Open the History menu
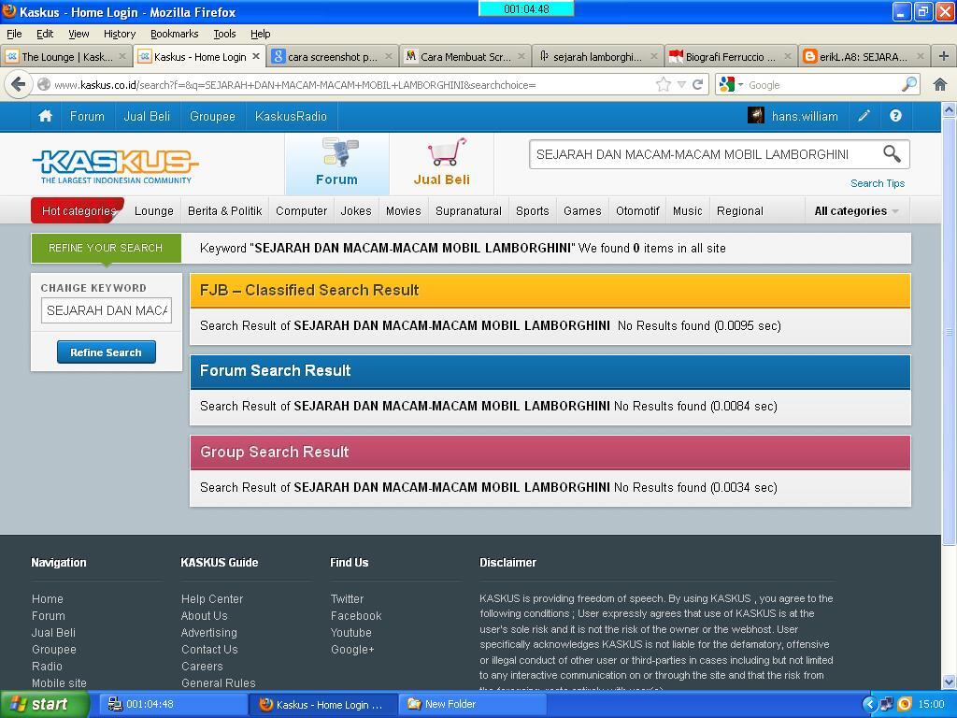 click(119, 34)
